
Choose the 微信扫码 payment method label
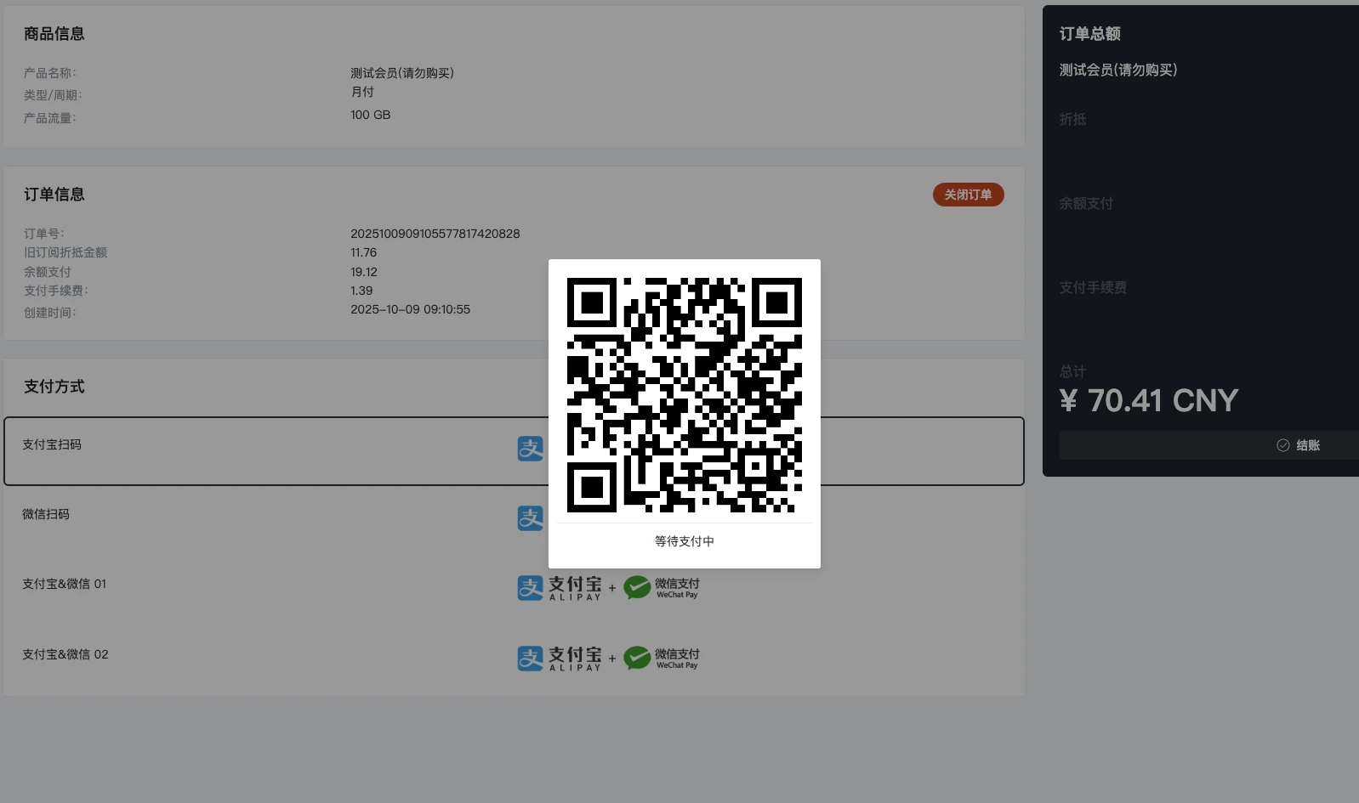click(x=46, y=514)
